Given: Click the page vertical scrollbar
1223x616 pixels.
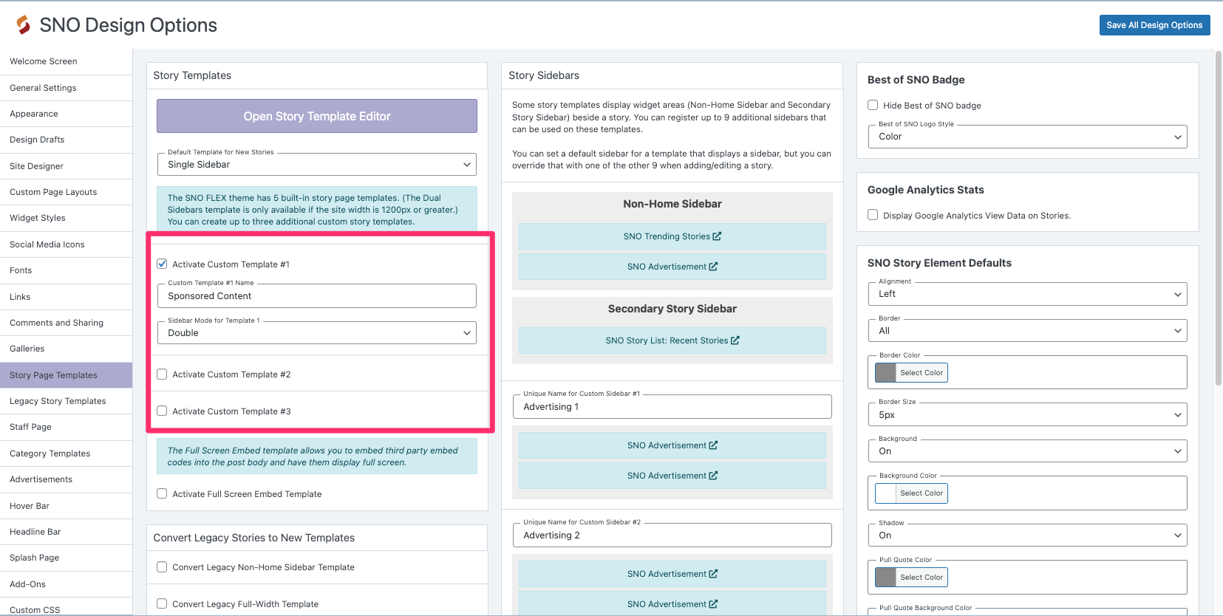Looking at the screenshot, I should (1219, 218).
